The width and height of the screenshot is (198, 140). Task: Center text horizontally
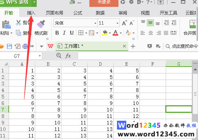pyautogui.click(x=151, y=33)
